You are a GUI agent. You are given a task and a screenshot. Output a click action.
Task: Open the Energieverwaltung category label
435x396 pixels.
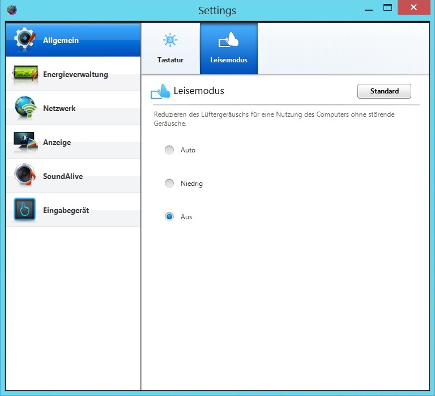click(x=75, y=74)
